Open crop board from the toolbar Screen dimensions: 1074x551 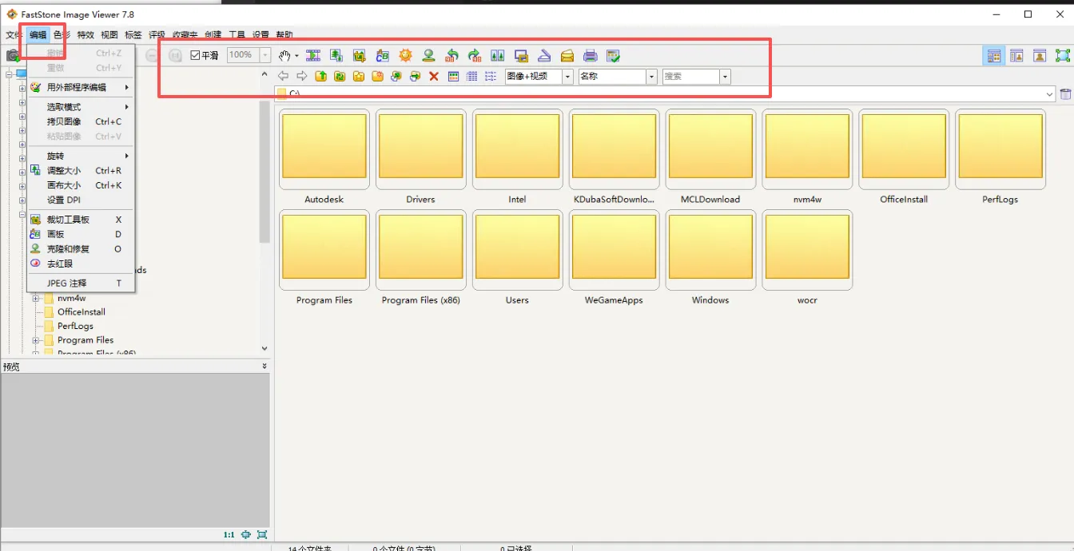tap(359, 55)
